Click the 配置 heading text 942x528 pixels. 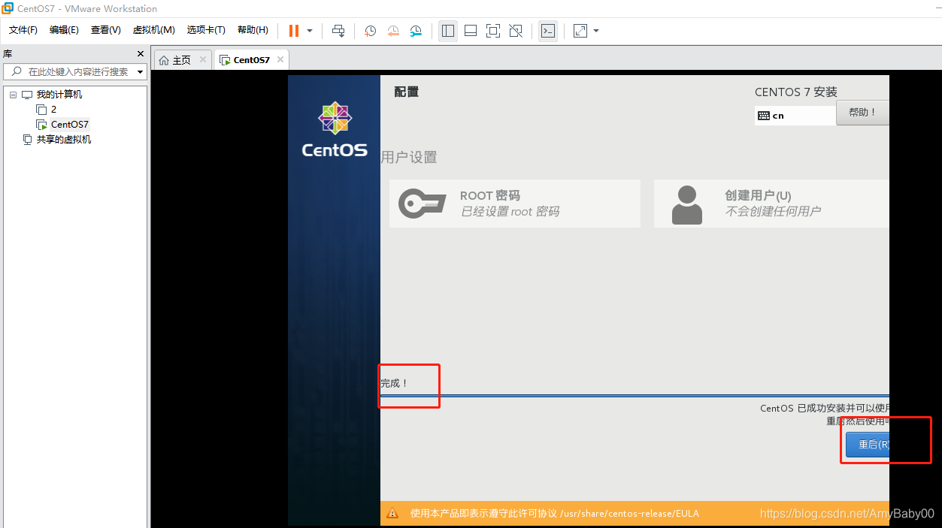coord(407,92)
